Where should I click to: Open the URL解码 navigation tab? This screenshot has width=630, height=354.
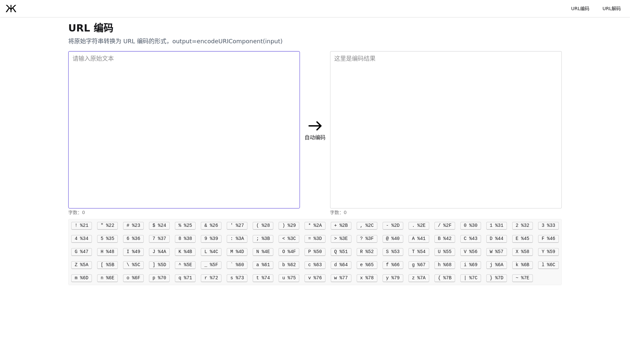[x=611, y=9]
